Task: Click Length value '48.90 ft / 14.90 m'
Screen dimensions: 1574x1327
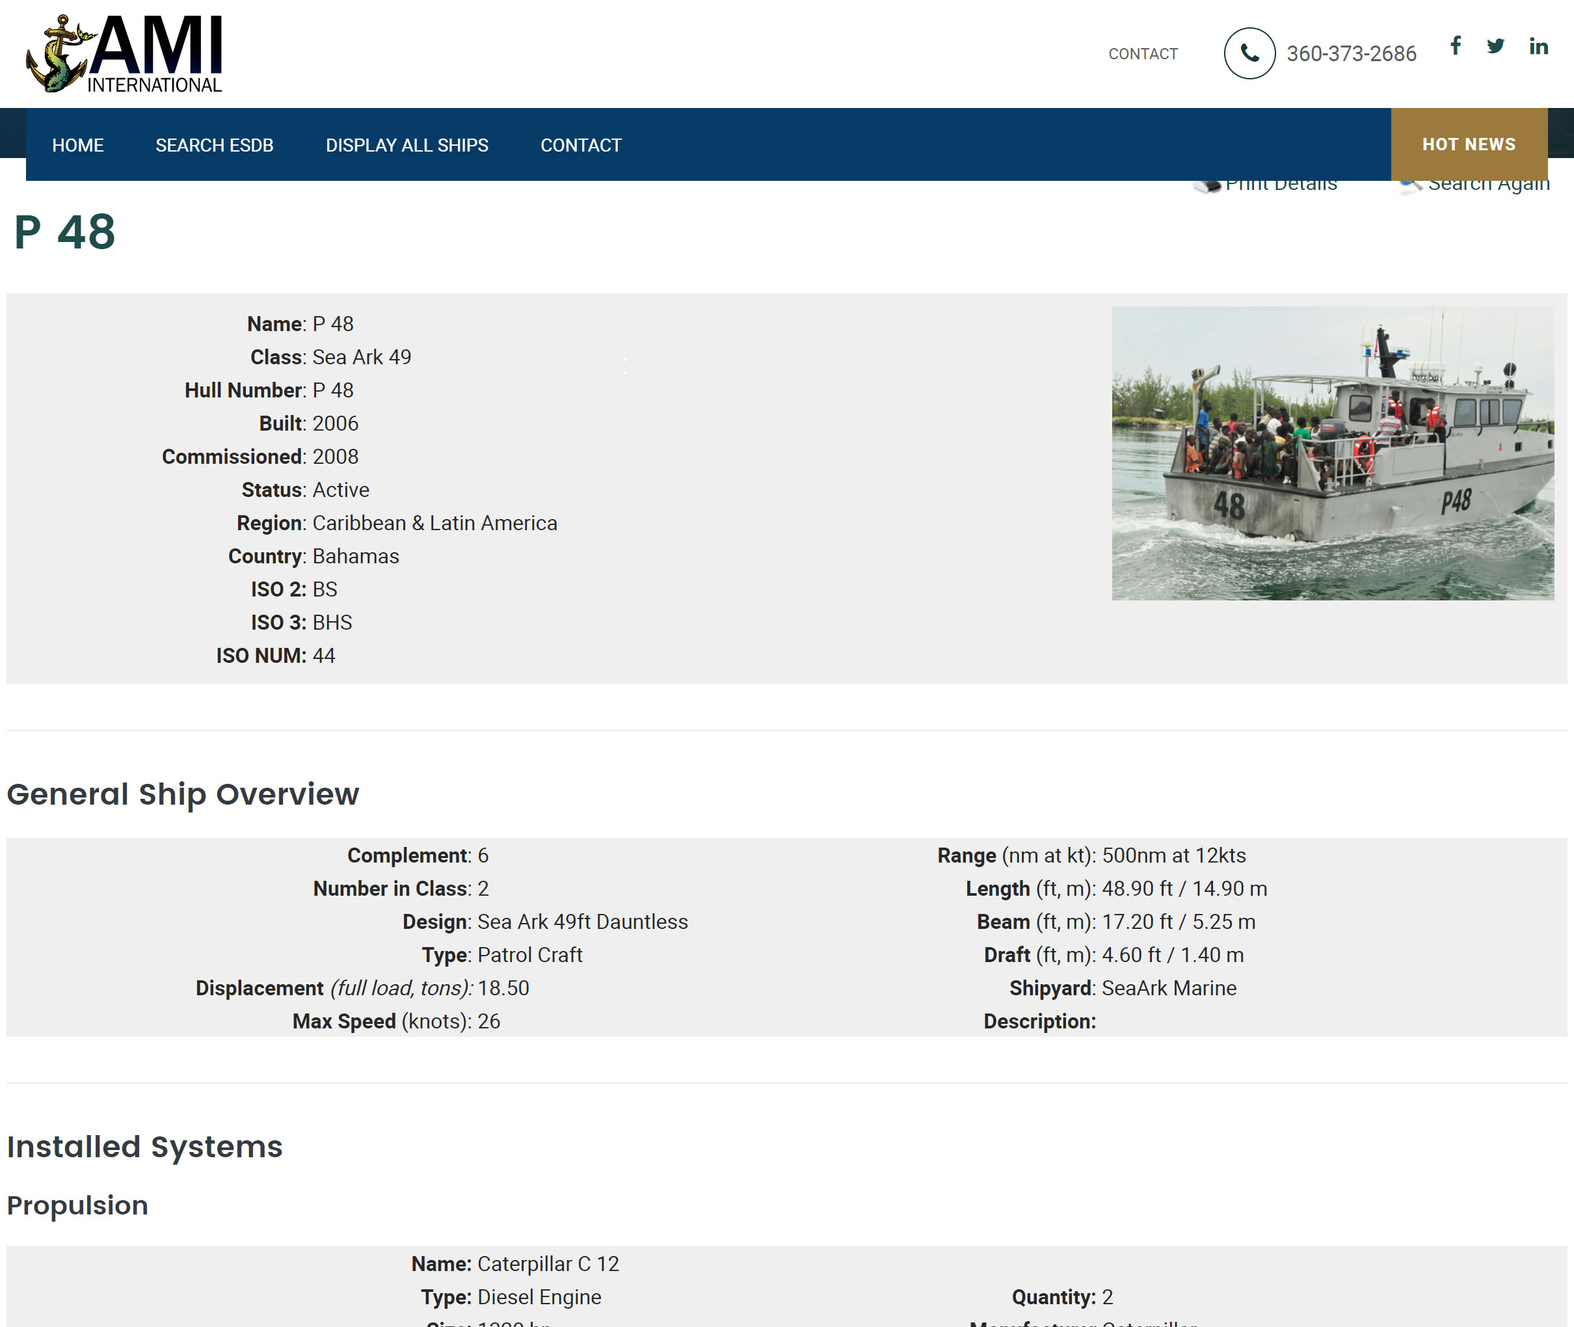Action: [x=1184, y=889]
